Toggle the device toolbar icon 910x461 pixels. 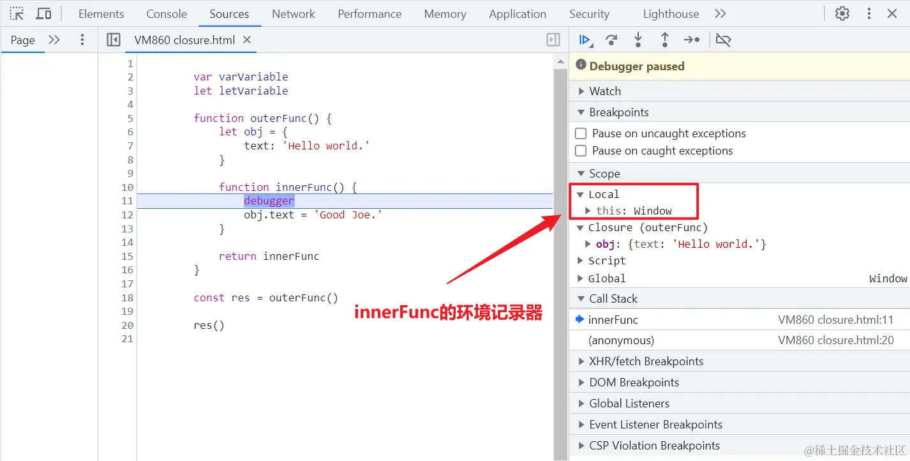click(43, 13)
